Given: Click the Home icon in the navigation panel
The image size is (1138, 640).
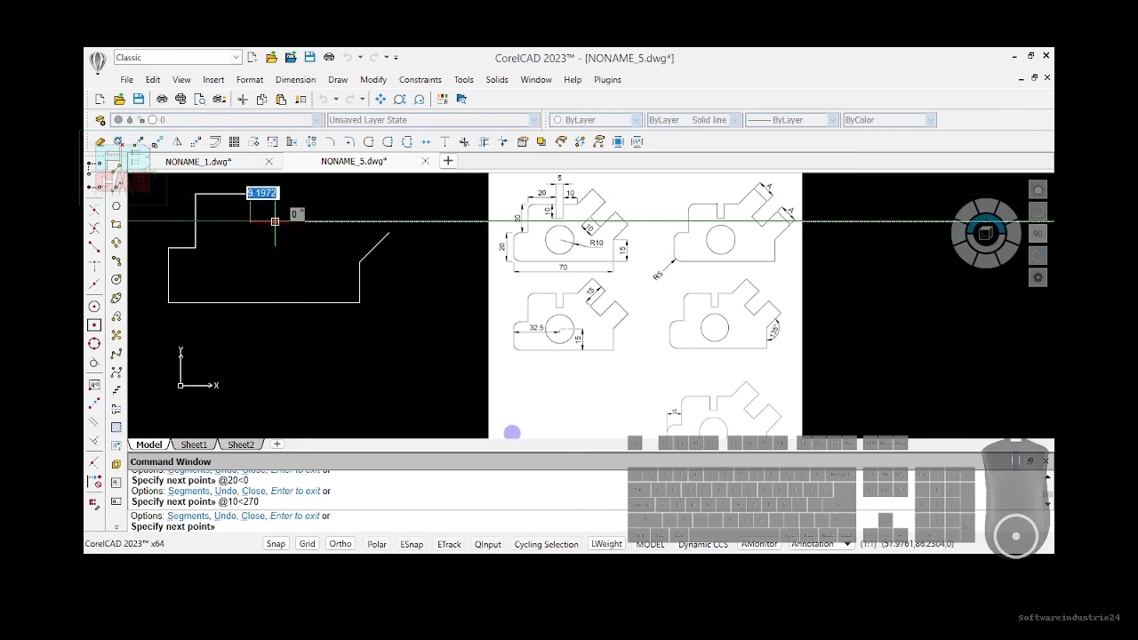Looking at the screenshot, I should click(1038, 189).
